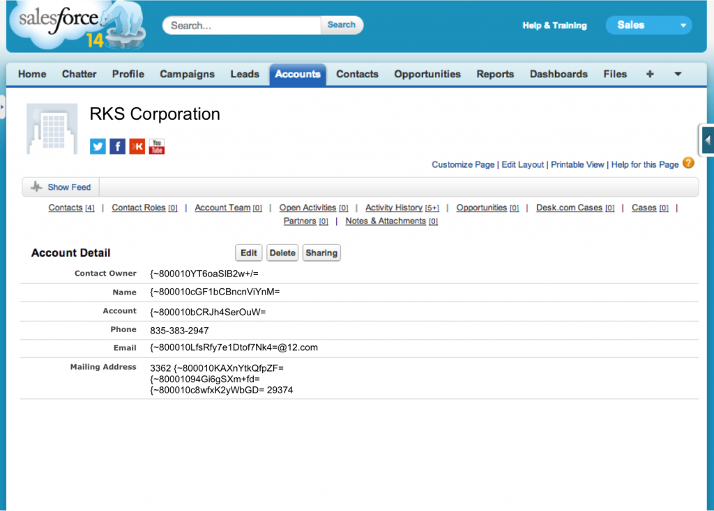Open the Contacts tab
Viewport: 714px width, 511px height.
tap(357, 74)
